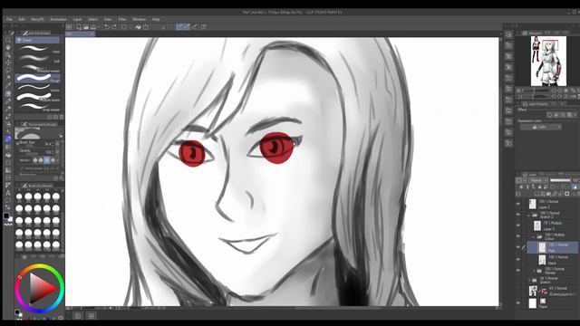Image resolution: width=580 pixels, height=326 pixels.
Task: Open the layer blend mode Normal dropdown
Action: (538, 180)
